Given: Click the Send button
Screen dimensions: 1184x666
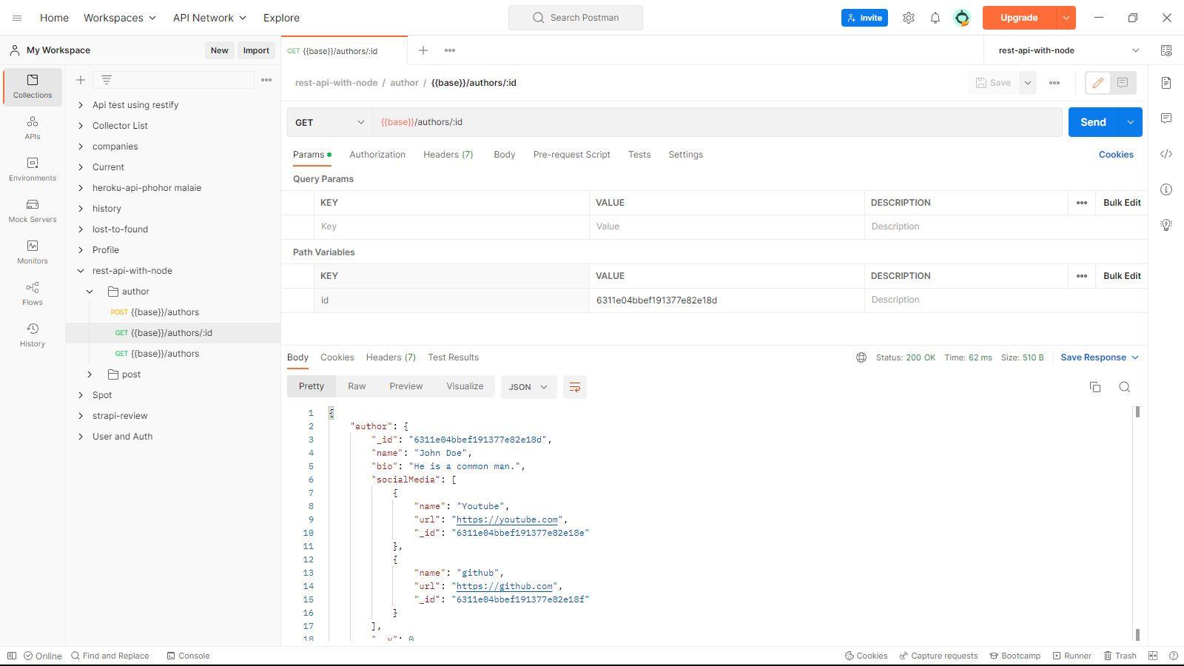Looking at the screenshot, I should (1093, 122).
